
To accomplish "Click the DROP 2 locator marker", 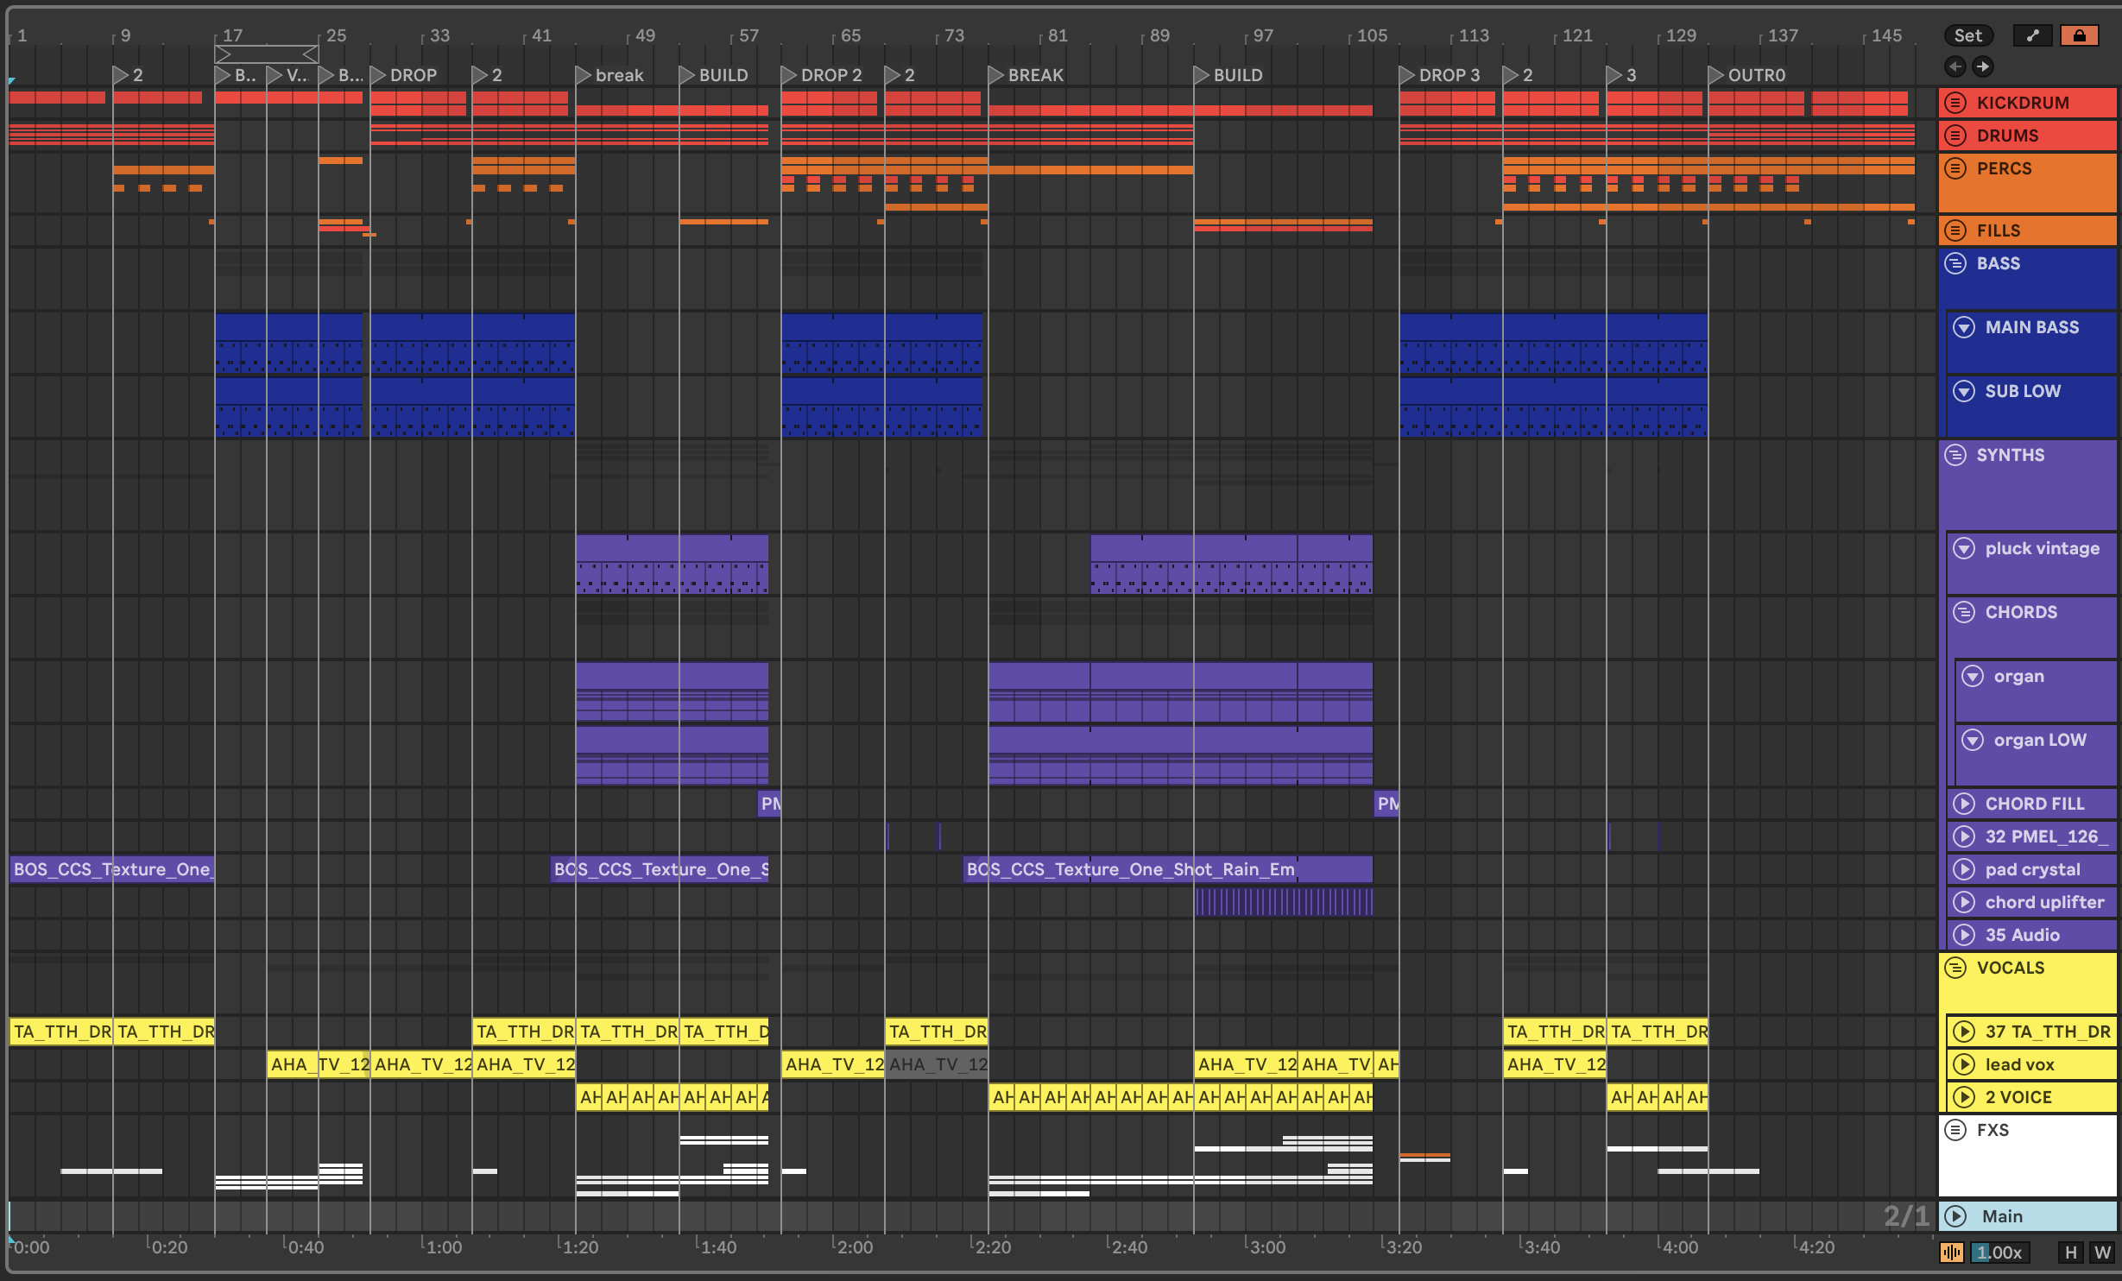I will tap(822, 75).
